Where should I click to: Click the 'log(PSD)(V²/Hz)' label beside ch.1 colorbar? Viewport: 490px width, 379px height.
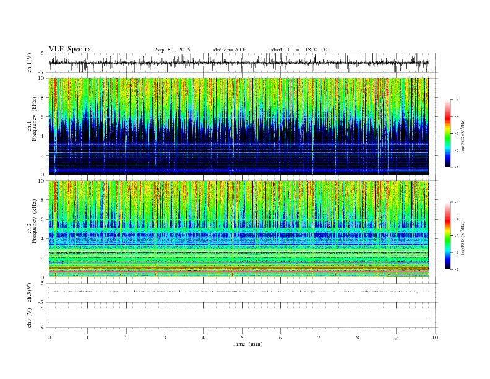(464, 136)
